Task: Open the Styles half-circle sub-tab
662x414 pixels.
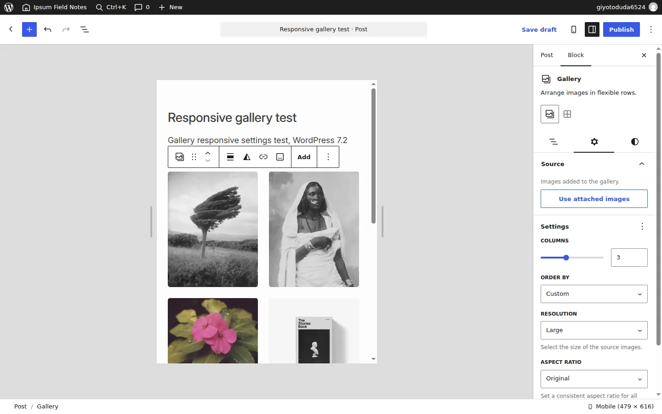Action: pos(634,142)
